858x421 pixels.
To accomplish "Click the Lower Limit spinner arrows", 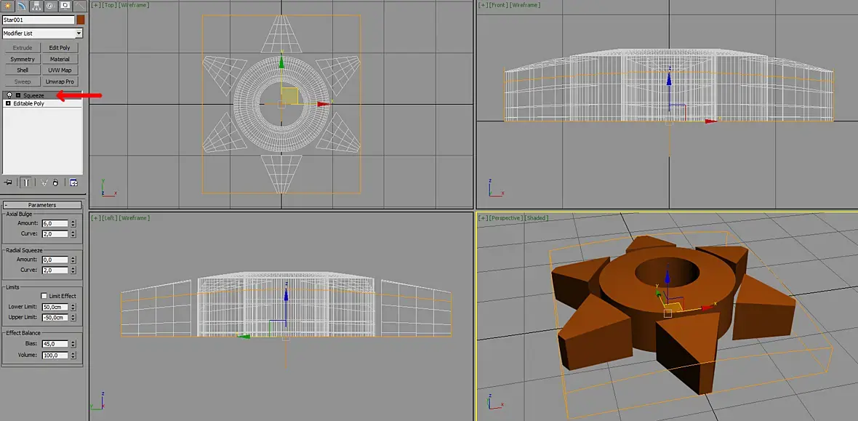I will (x=73, y=307).
